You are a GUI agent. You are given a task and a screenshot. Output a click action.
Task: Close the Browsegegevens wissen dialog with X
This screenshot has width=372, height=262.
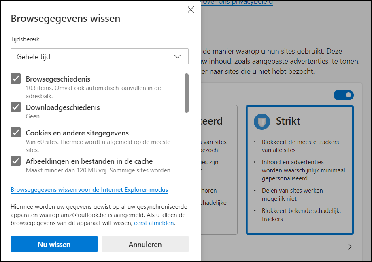pyautogui.click(x=191, y=10)
